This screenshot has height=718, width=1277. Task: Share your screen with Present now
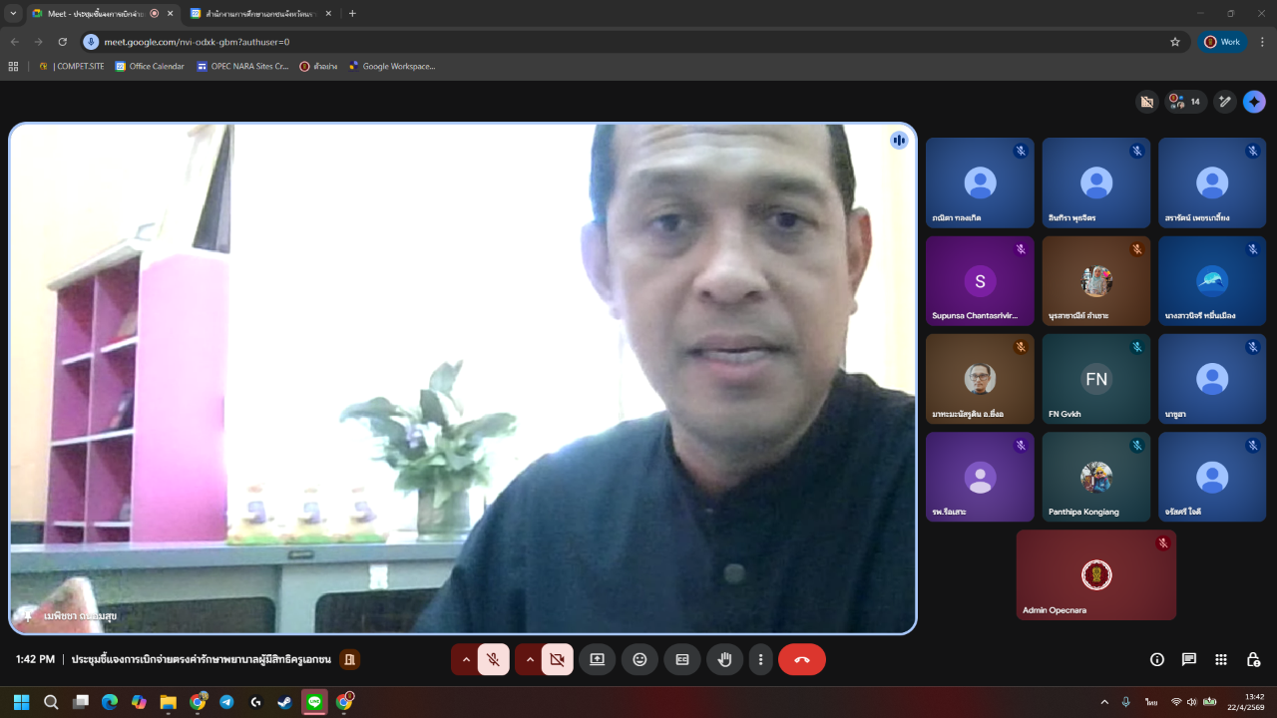tap(597, 659)
